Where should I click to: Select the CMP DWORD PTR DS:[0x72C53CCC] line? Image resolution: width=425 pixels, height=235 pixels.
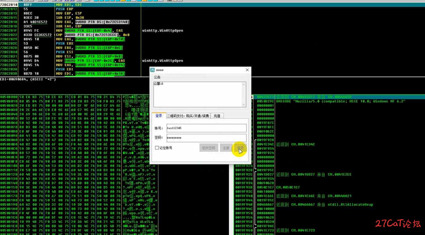93,35
